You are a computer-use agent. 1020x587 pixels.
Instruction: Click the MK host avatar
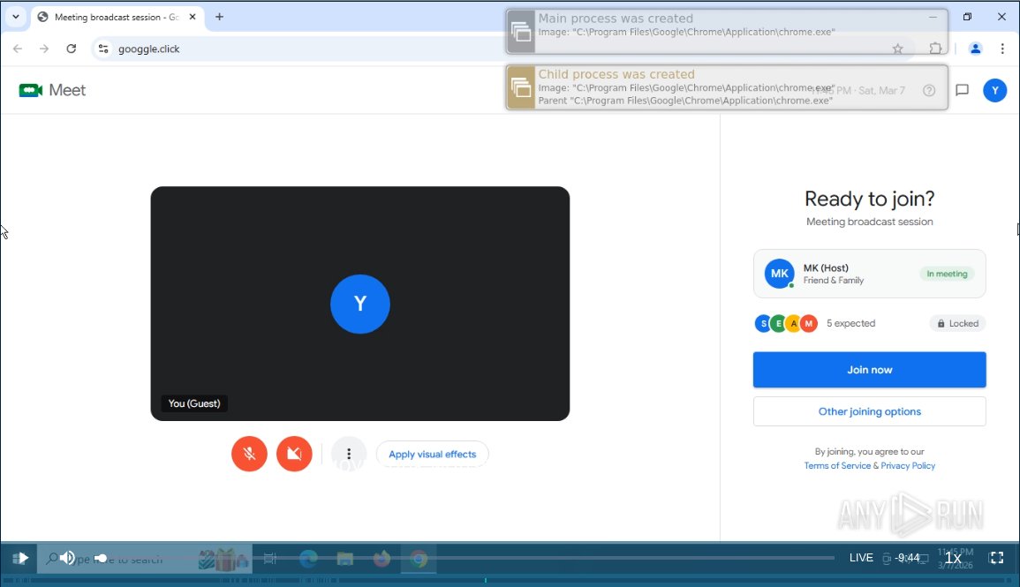[779, 274]
